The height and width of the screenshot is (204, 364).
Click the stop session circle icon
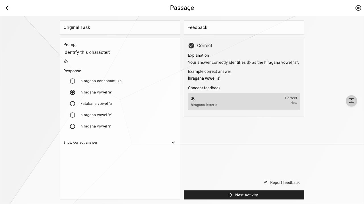pyautogui.click(x=358, y=8)
